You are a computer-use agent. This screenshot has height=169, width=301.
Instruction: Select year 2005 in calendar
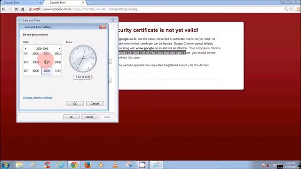pos(47,62)
